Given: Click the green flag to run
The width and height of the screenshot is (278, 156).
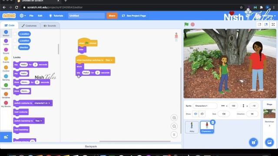Looking at the screenshot, I should point(186,24).
